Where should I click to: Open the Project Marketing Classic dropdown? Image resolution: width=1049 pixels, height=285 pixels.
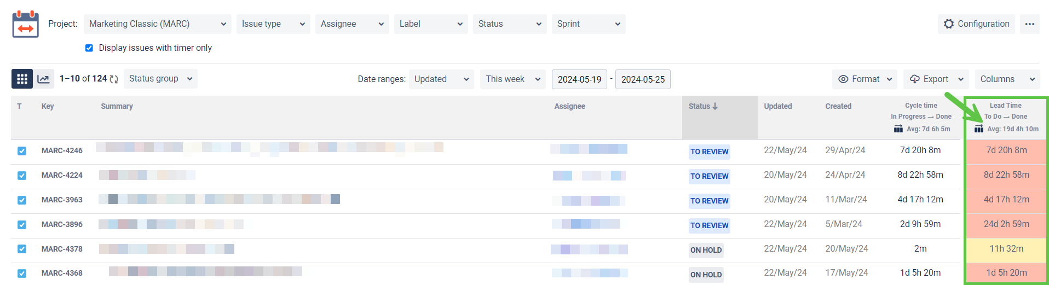coord(158,24)
